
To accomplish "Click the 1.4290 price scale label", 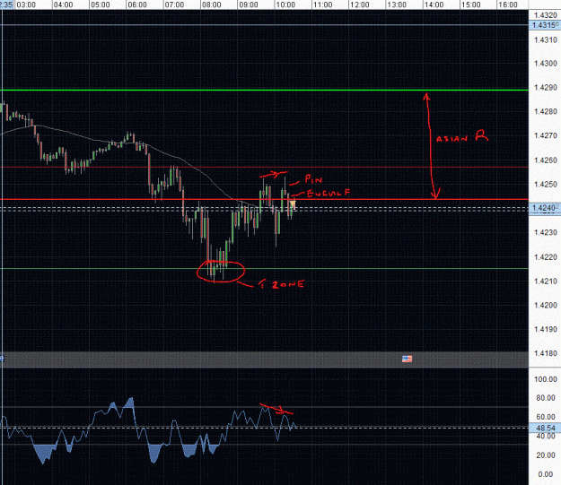I will click(546, 87).
